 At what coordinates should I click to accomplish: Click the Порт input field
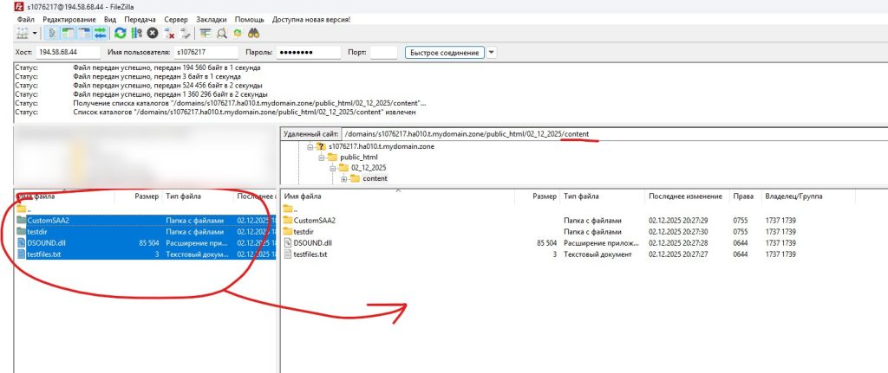383,53
